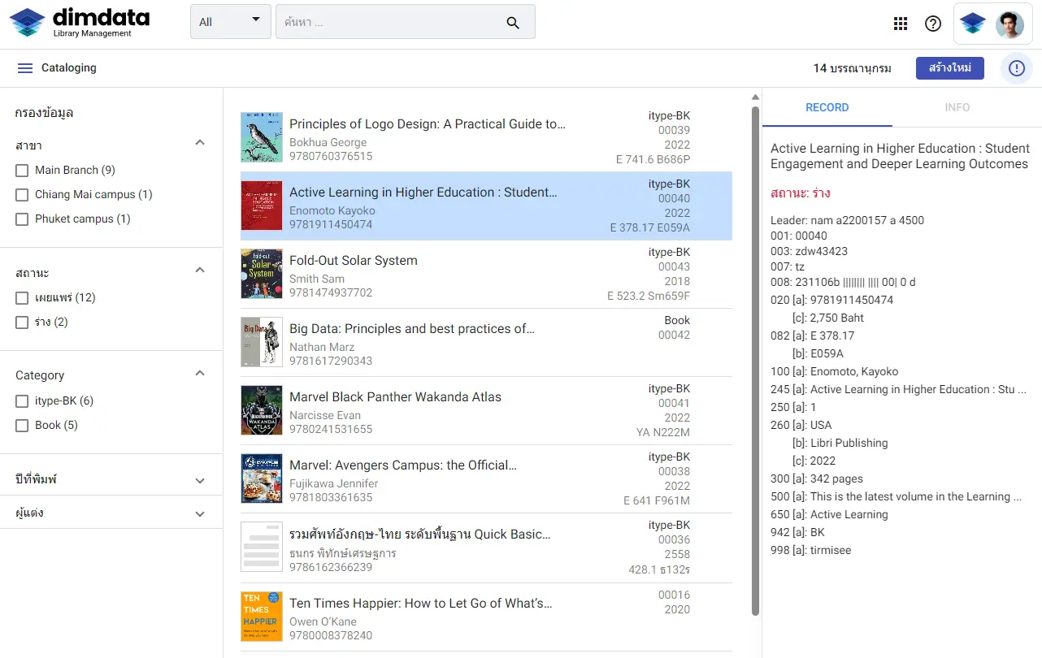Click call number YA N222M

point(663,432)
